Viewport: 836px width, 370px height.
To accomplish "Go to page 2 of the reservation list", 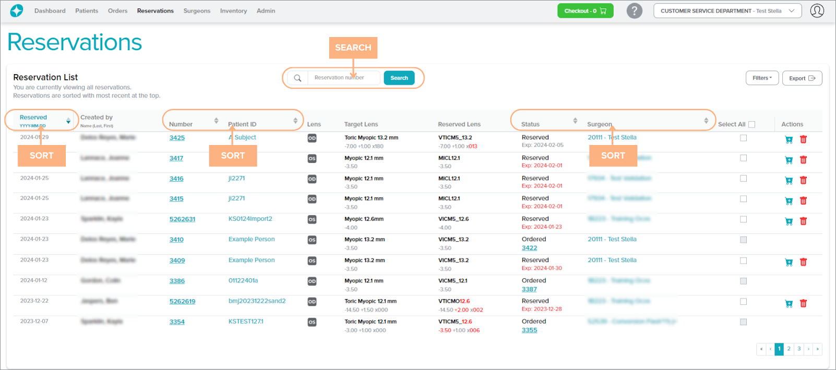I will (789, 349).
